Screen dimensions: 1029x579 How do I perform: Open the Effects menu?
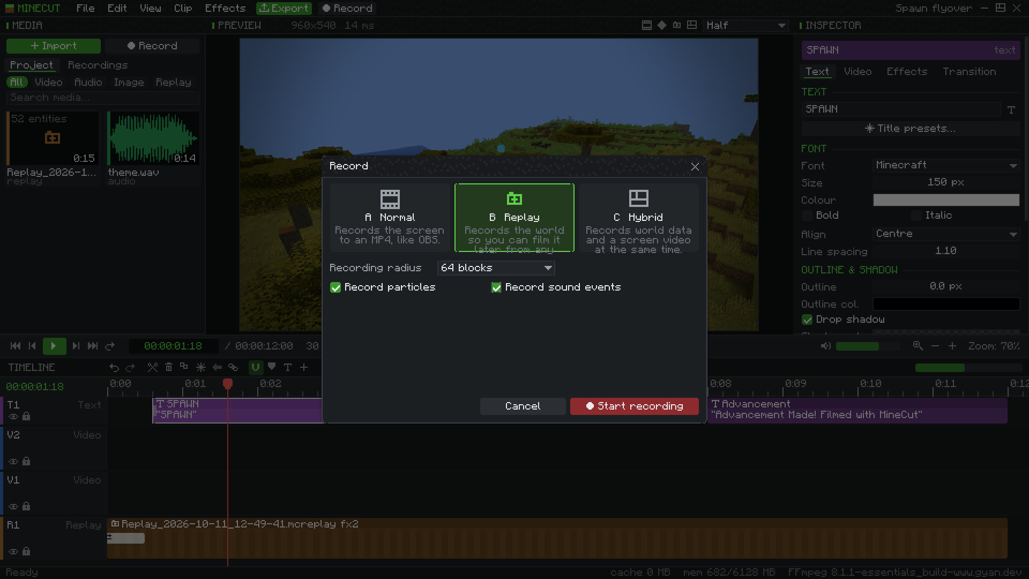point(225,8)
